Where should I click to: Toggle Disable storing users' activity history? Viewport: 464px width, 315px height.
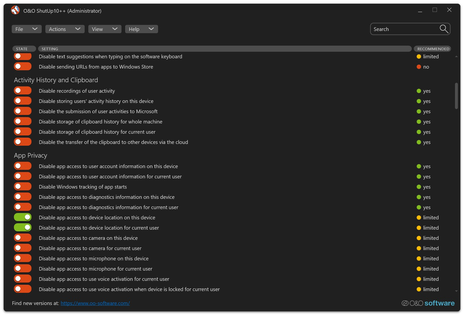pyautogui.click(x=22, y=101)
